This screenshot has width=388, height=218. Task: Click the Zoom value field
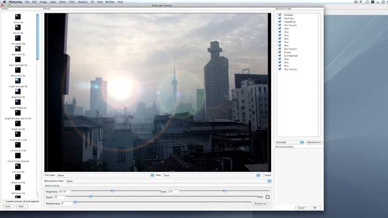point(59,197)
